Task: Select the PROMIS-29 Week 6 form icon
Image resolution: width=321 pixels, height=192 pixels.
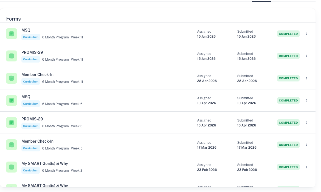Action: tap(12, 123)
